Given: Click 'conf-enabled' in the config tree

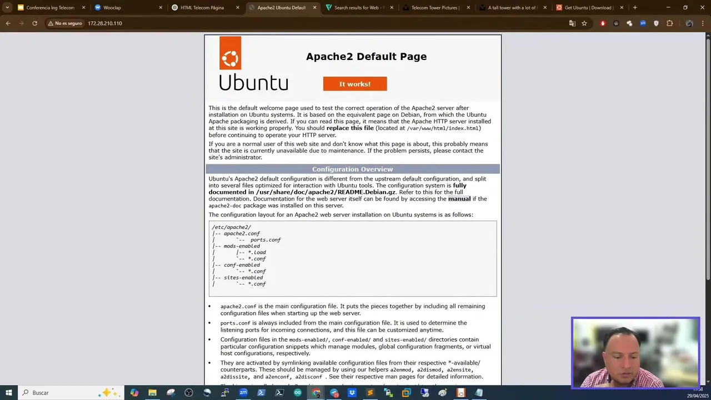Looking at the screenshot, I should click(242, 265).
